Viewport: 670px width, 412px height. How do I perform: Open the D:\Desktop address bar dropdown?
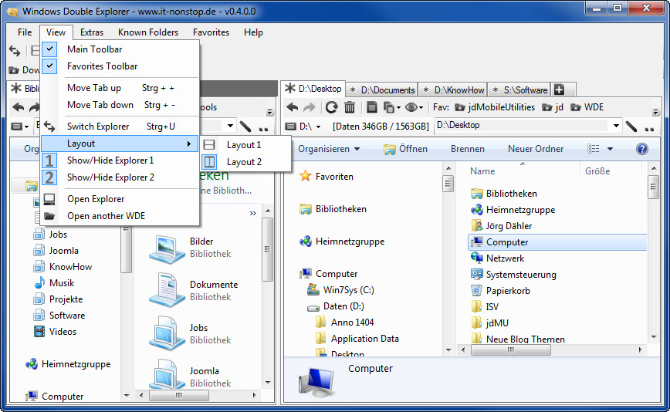pos(615,126)
